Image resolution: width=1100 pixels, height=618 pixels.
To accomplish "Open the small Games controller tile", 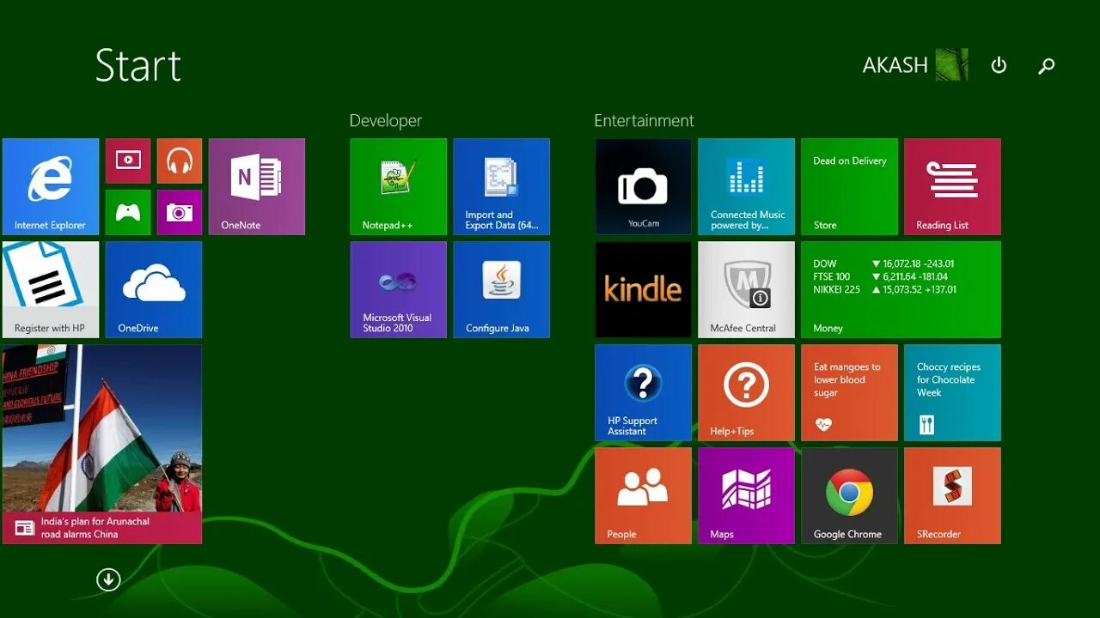I will [128, 212].
